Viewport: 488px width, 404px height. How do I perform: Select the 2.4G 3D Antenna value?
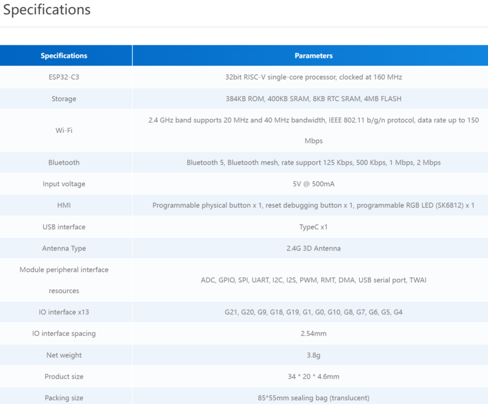coord(313,248)
